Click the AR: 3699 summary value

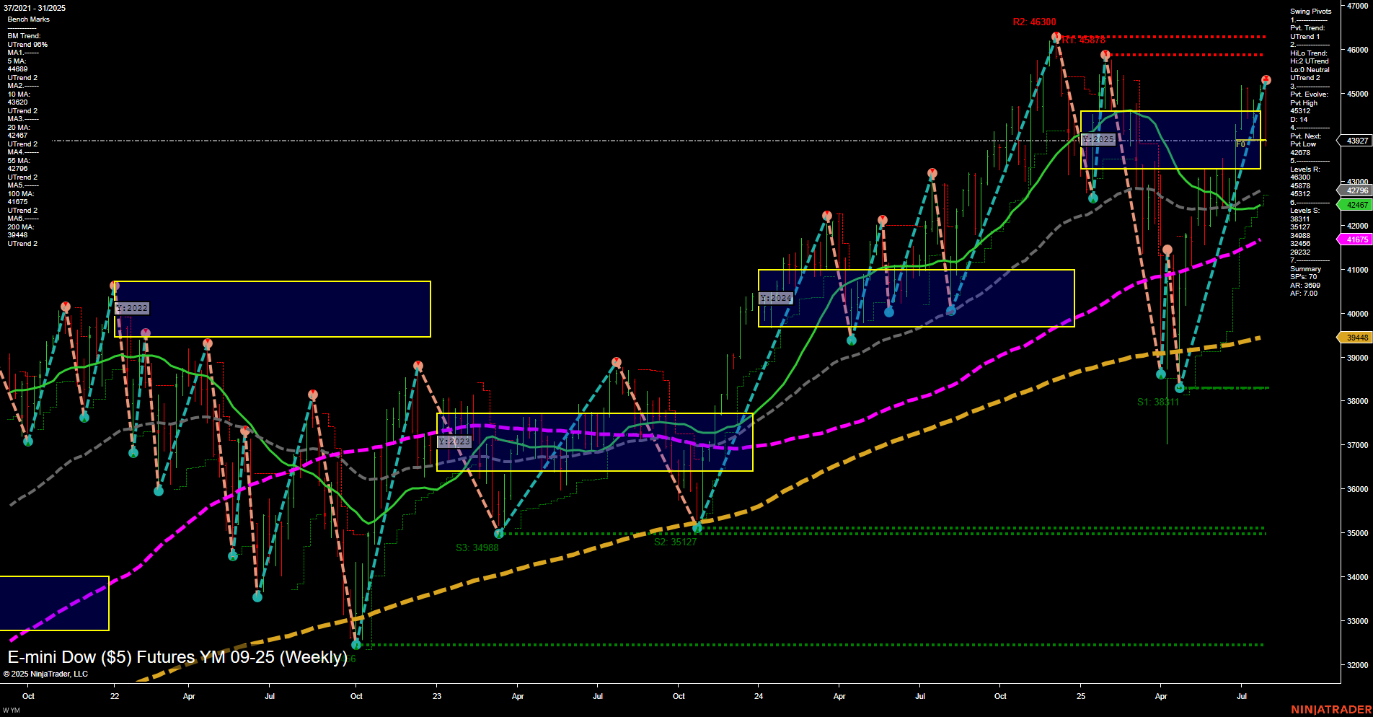pyautogui.click(x=1305, y=286)
